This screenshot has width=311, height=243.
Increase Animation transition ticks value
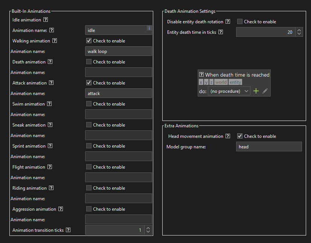[x=148, y=228]
